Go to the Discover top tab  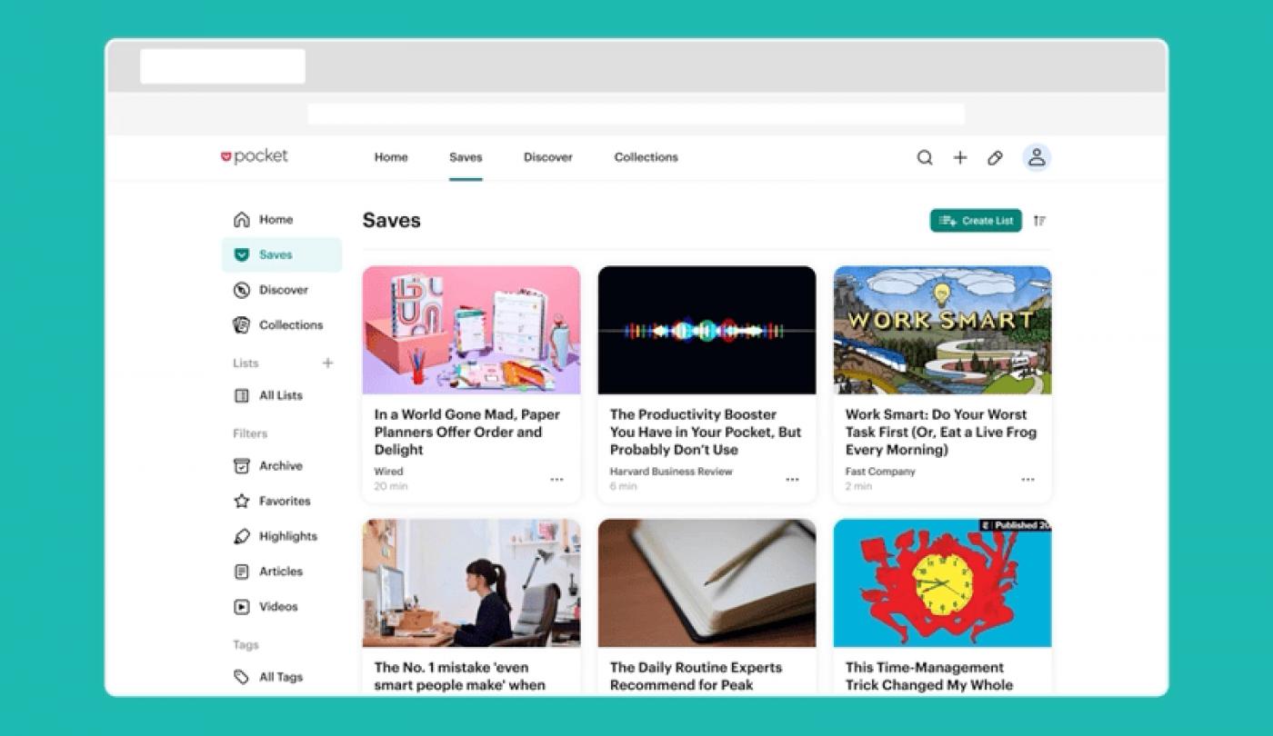pos(548,157)
